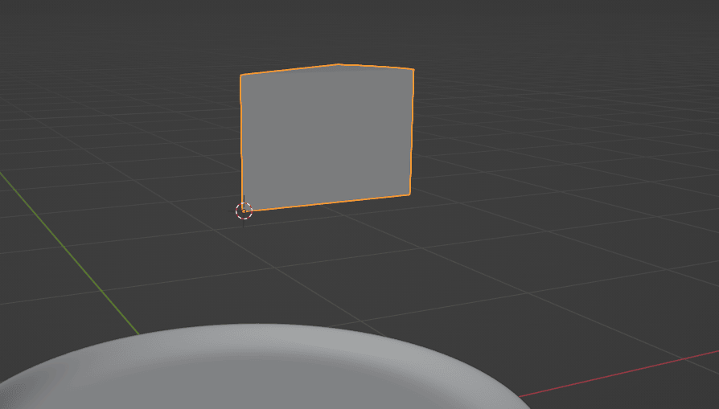This screenshot has width=719, height=409.
Task: Click the cube's bottom-right corner
Action: pos(410,194)
